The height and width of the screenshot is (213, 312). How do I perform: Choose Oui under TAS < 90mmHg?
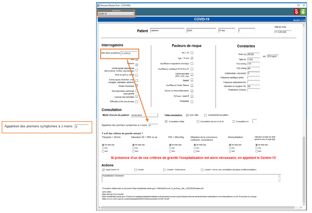coord(169,148)
